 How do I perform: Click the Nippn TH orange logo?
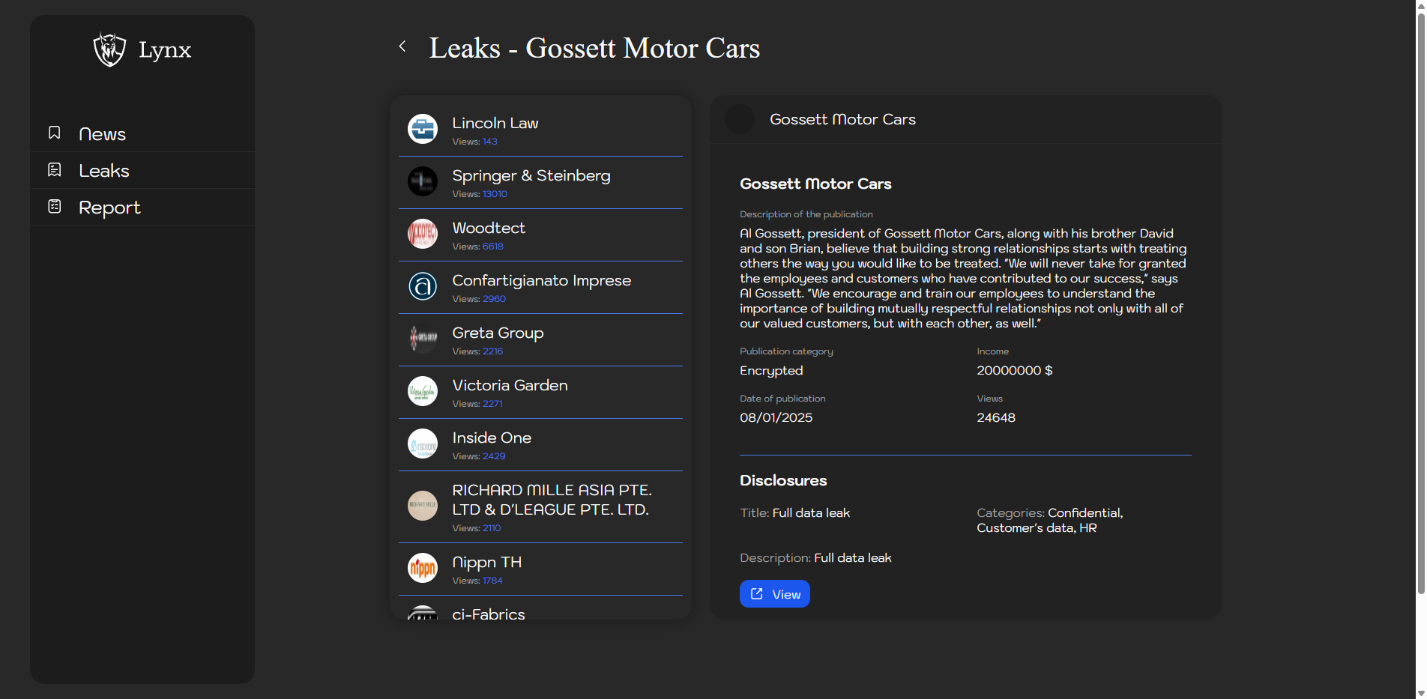click(x=423, y=568)
